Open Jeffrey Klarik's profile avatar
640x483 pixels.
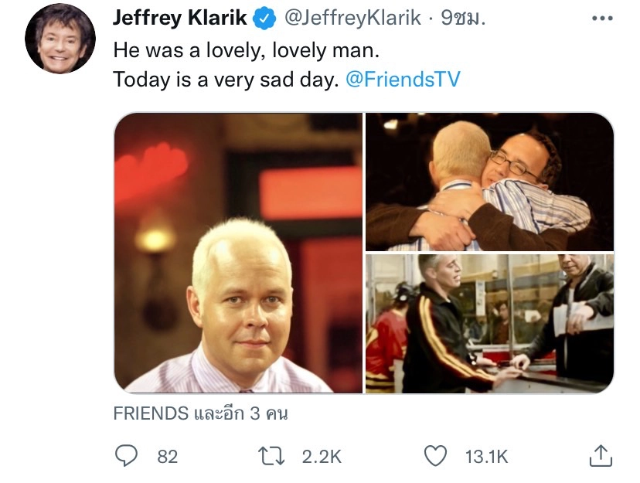pyautogui.click(x=60, y=39)
